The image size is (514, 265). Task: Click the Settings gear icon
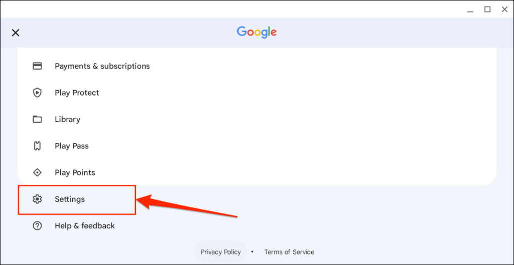(37, 199)
